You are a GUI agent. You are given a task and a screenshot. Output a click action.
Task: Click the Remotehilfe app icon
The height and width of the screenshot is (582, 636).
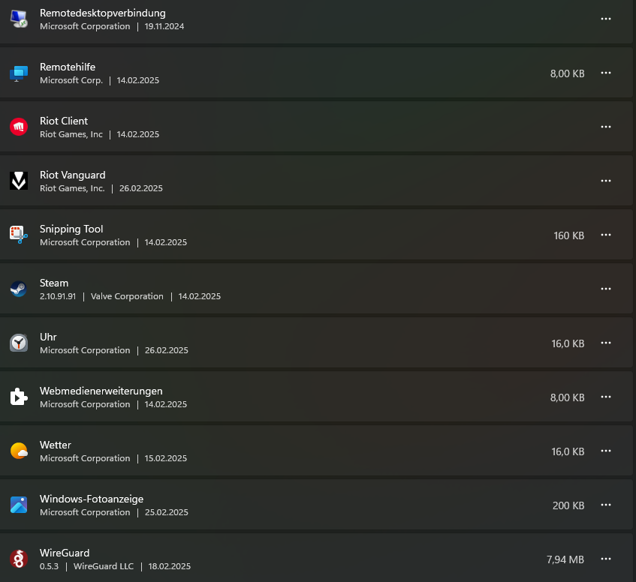pos(19,73)
